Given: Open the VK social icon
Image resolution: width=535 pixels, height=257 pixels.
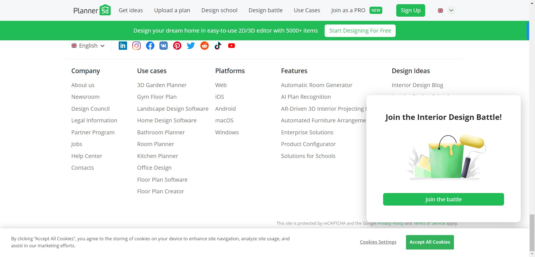Looking at the screenshot, I should (164, 46).
